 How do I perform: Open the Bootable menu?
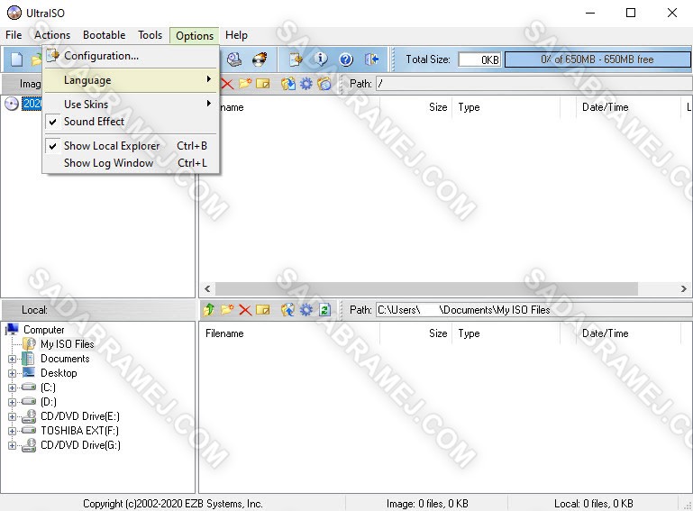104,35
